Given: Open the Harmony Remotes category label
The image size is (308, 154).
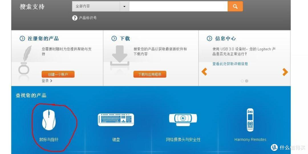Looking at the screenshot, I should (x=250, y=140).
